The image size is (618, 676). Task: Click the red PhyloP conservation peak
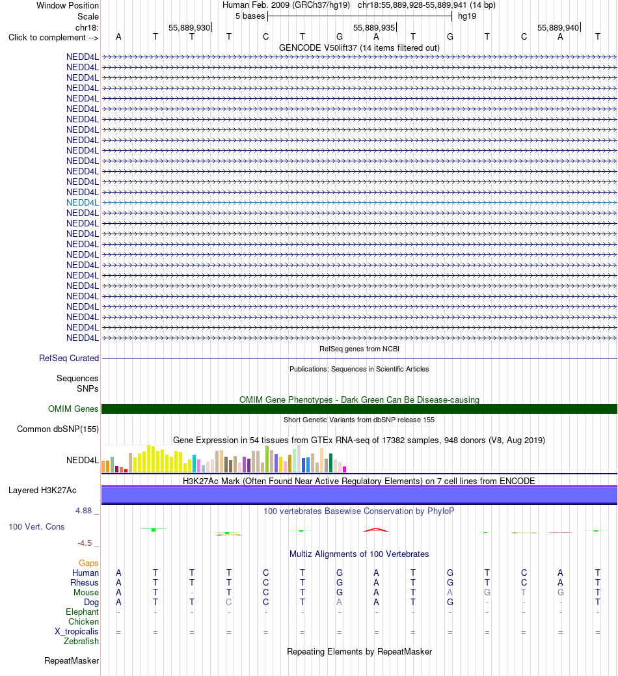(376, 530)
